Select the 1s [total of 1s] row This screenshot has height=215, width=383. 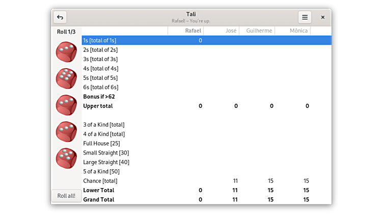[x=100, y=40]
